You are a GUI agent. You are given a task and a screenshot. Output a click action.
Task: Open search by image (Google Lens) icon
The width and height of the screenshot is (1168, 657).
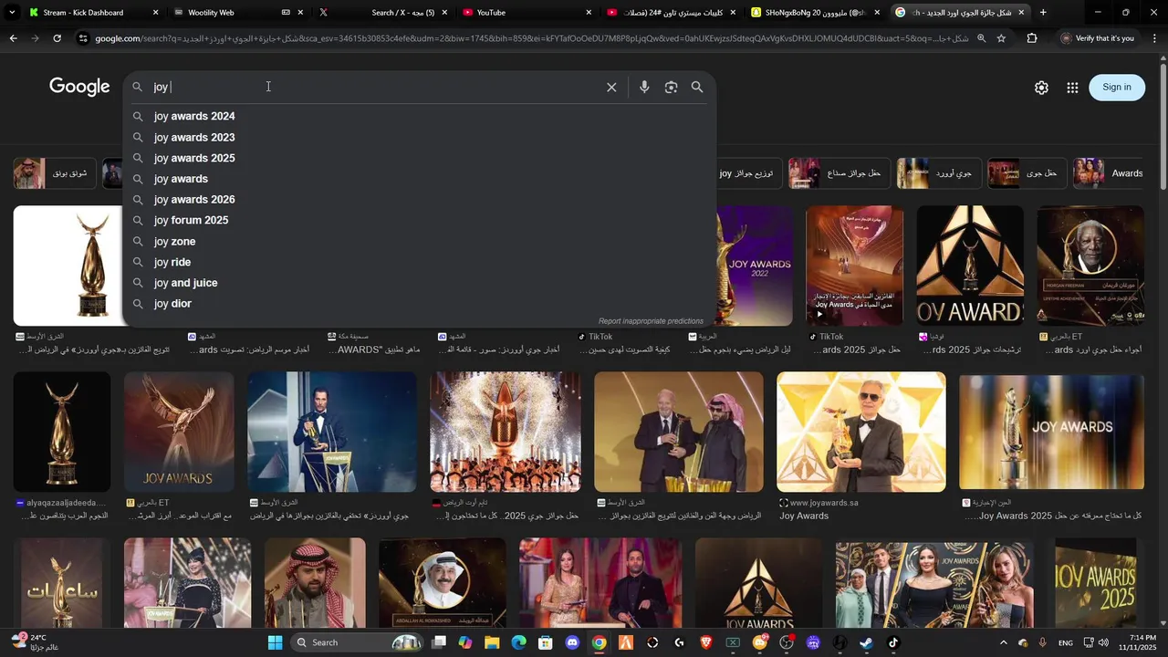[x=671, y=88]
